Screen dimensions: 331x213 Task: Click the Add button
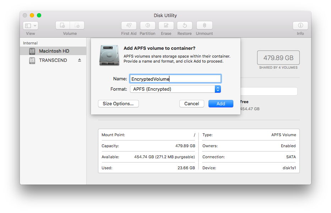221,103
